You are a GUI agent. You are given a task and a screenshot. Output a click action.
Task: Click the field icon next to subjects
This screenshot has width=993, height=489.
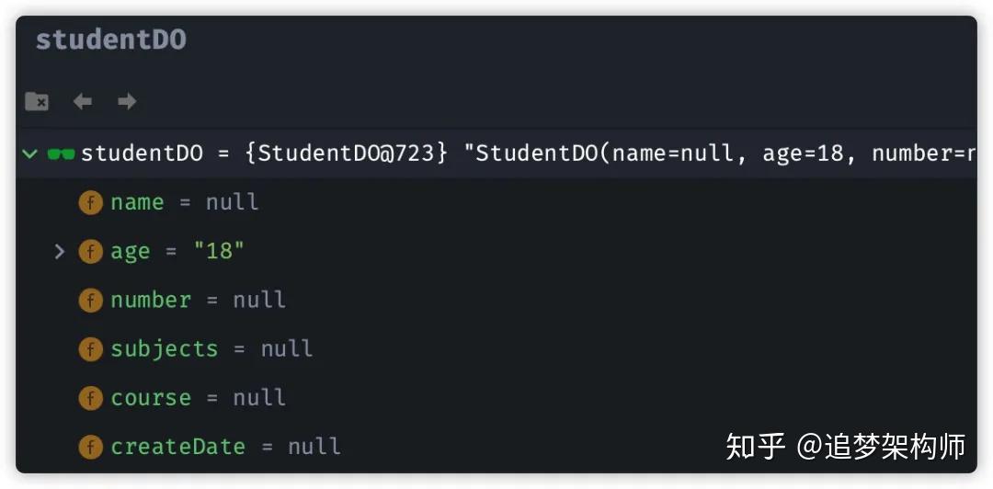point(90,349)
